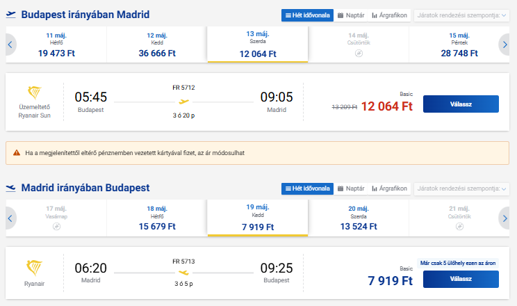Choose outbound date 15 máj. Péntek
This screenshot has height=306, width=517.
pos(459,45)
